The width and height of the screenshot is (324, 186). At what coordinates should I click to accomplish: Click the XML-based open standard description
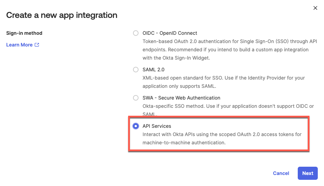(223, 78)
